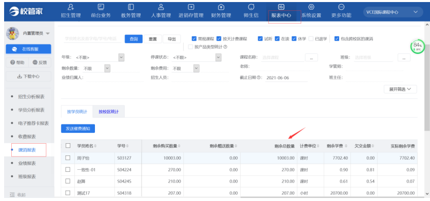Toggle 按天计费课程 checkbox

point(219,38)
